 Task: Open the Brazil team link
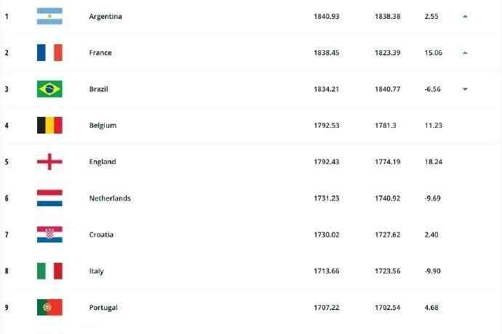[98, 89]
